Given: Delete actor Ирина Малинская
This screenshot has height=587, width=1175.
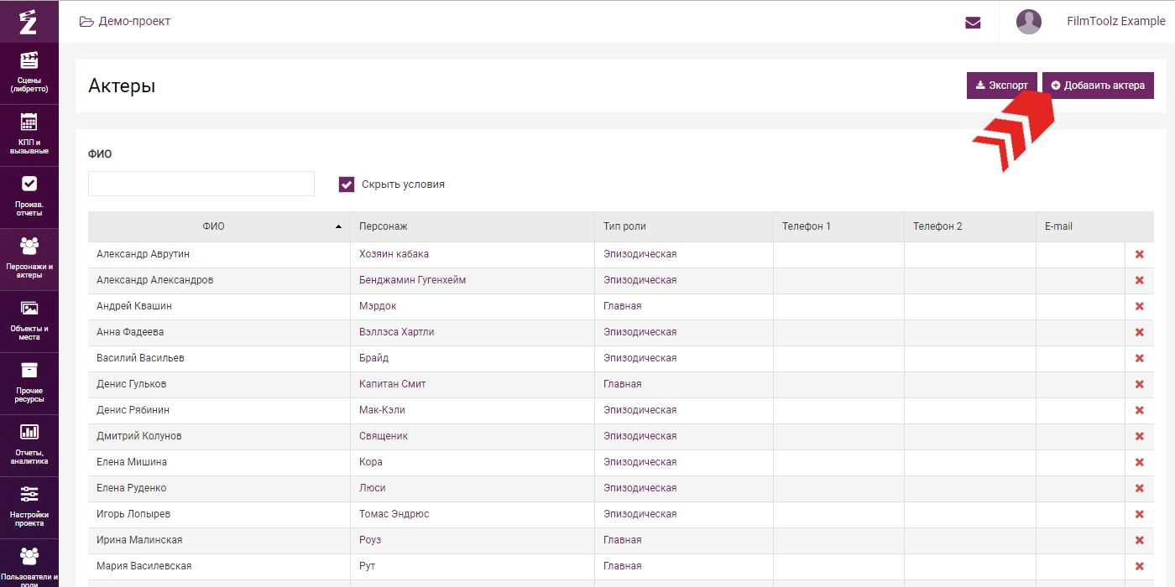Looking at the screenshot, I should 1139,540.
